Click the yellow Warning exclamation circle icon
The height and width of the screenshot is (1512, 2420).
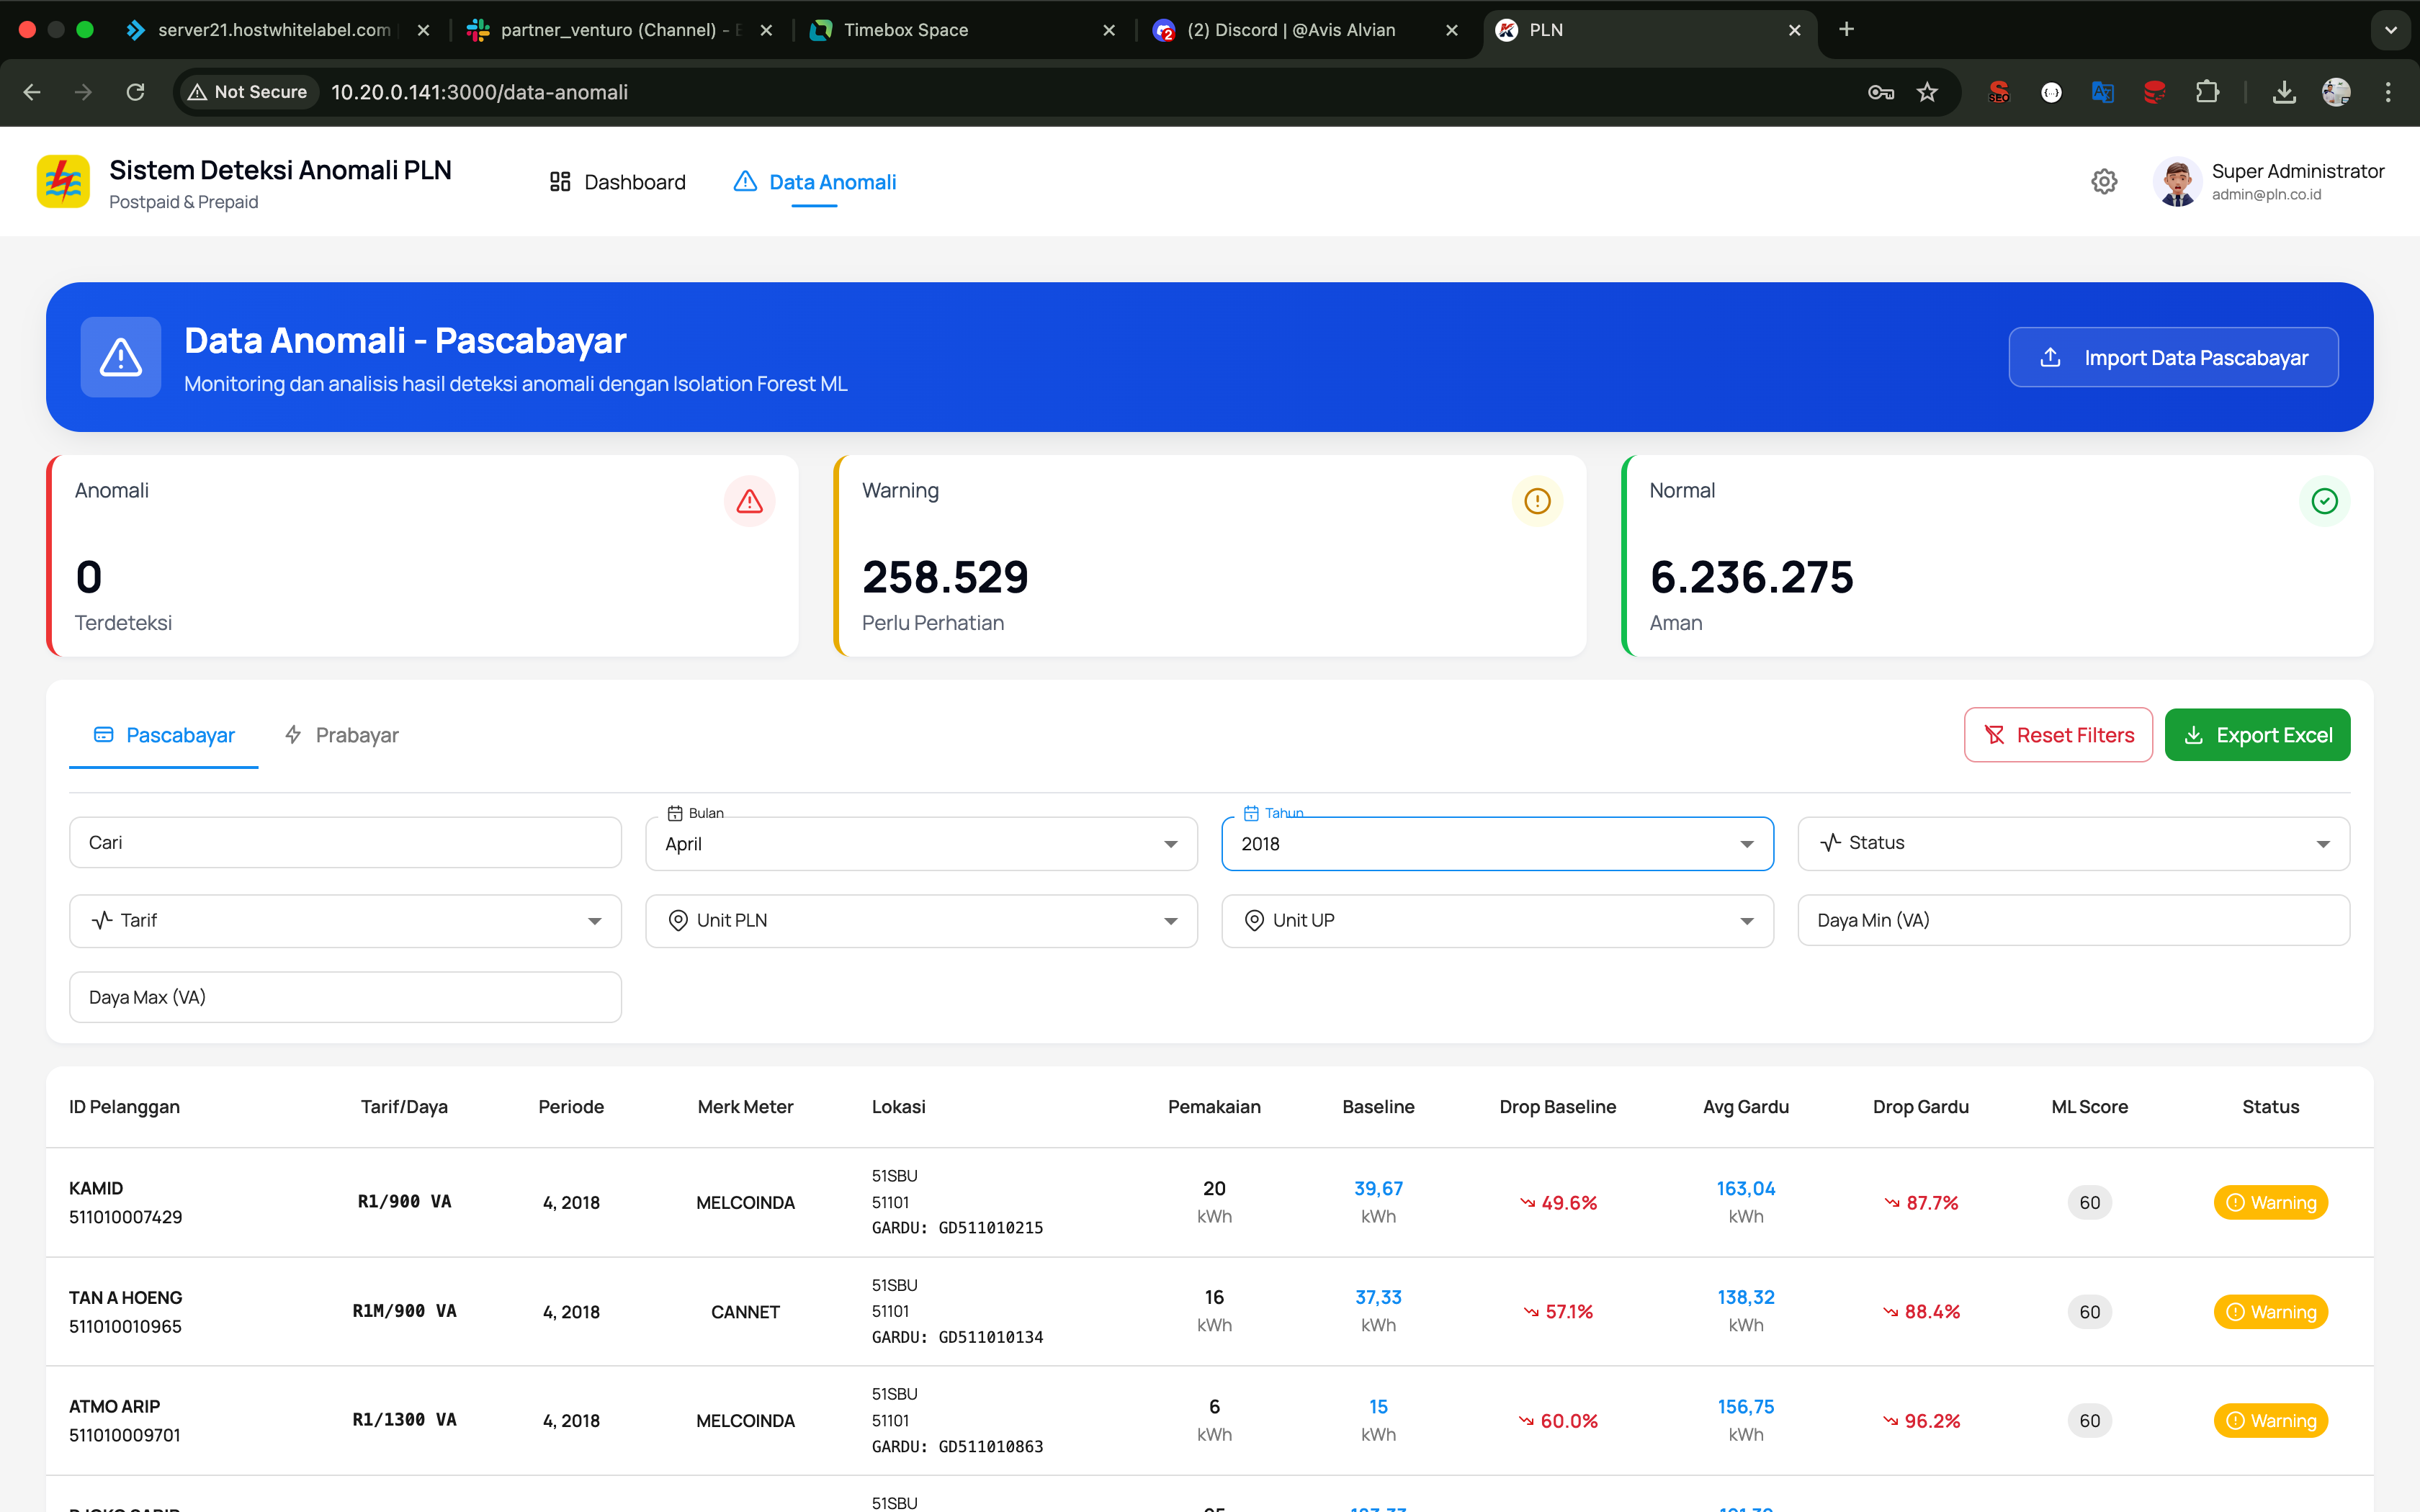click(x=1537, y=501)
